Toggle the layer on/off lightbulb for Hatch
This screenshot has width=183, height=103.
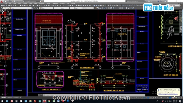[4, 8]
